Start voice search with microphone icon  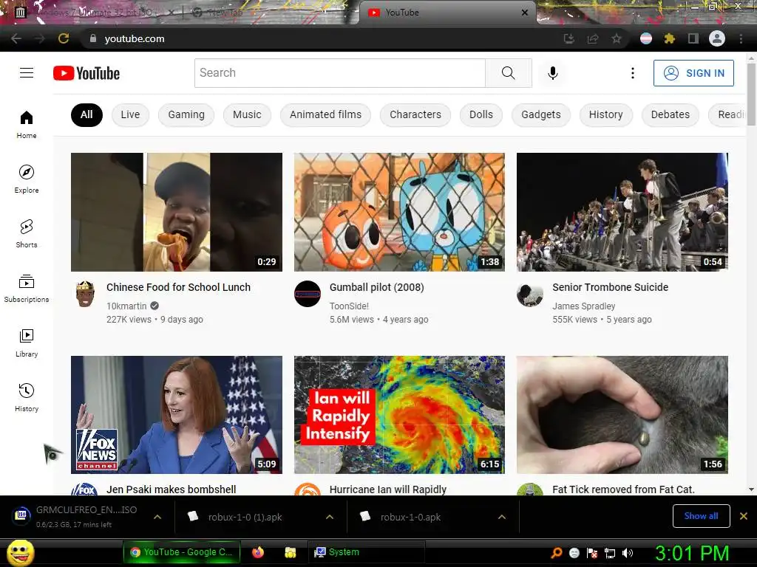point(553,73)
